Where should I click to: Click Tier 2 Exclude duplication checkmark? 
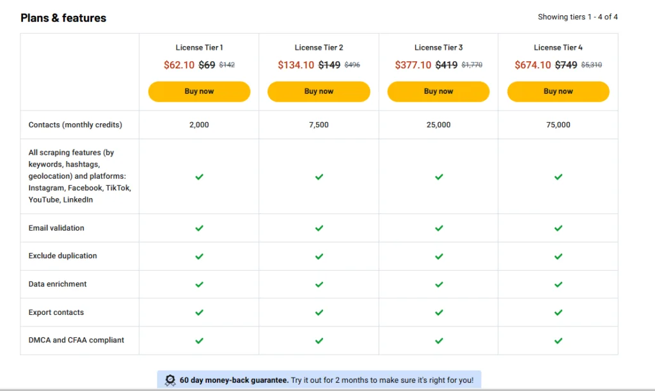319,256
